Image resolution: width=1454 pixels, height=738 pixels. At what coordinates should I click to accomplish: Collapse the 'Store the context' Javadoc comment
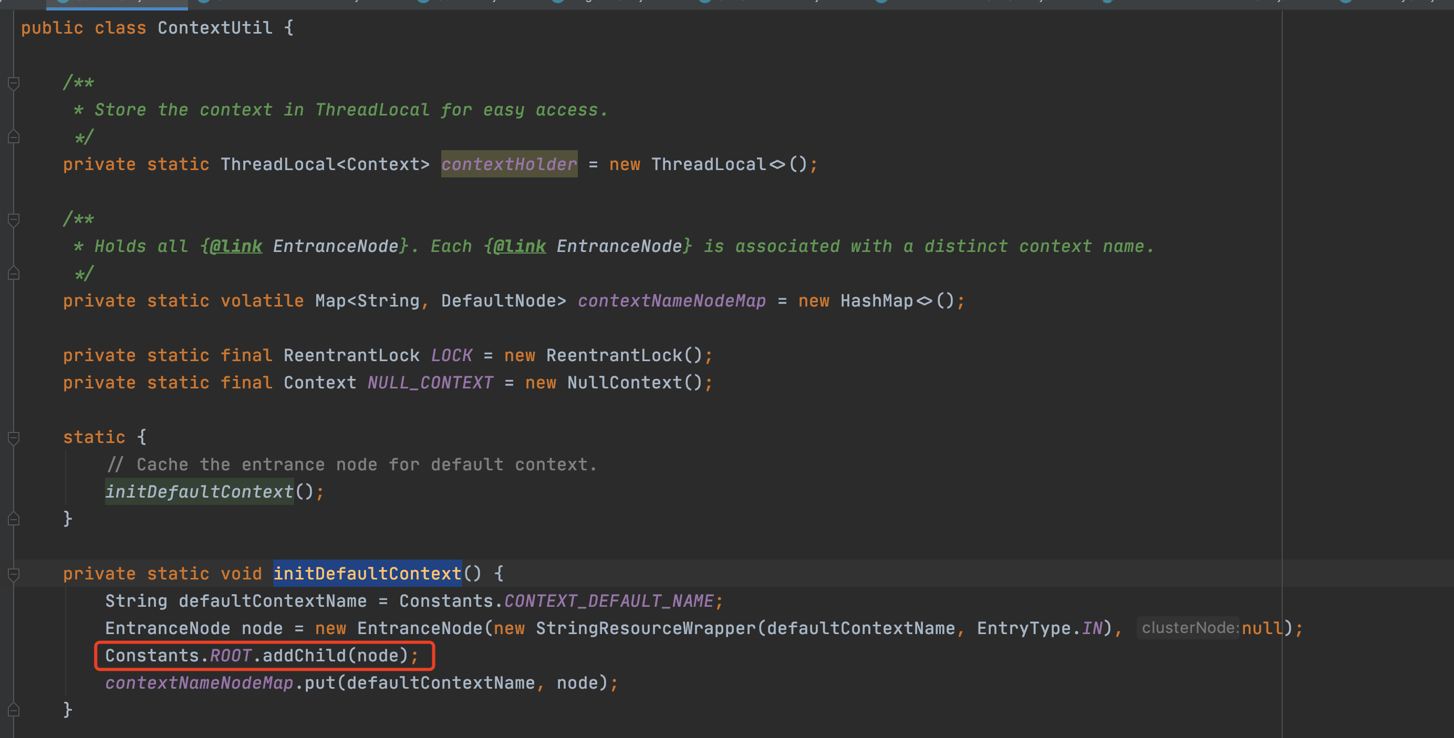click(14, 83)
